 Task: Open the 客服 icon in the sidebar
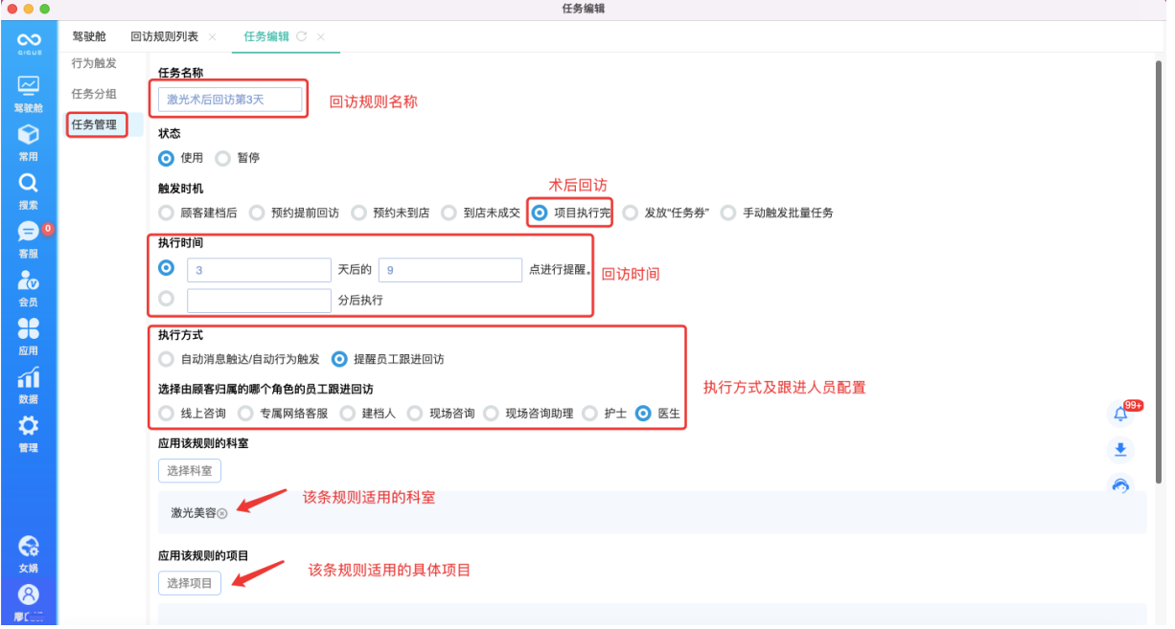tap(29, 233)
